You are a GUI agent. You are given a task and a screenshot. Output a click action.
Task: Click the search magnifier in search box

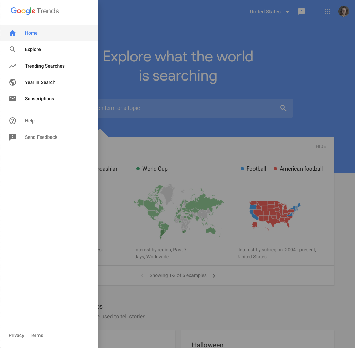point(283,108)
